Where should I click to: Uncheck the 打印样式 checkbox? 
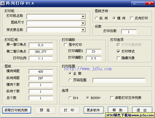click(x=118, y=51)
